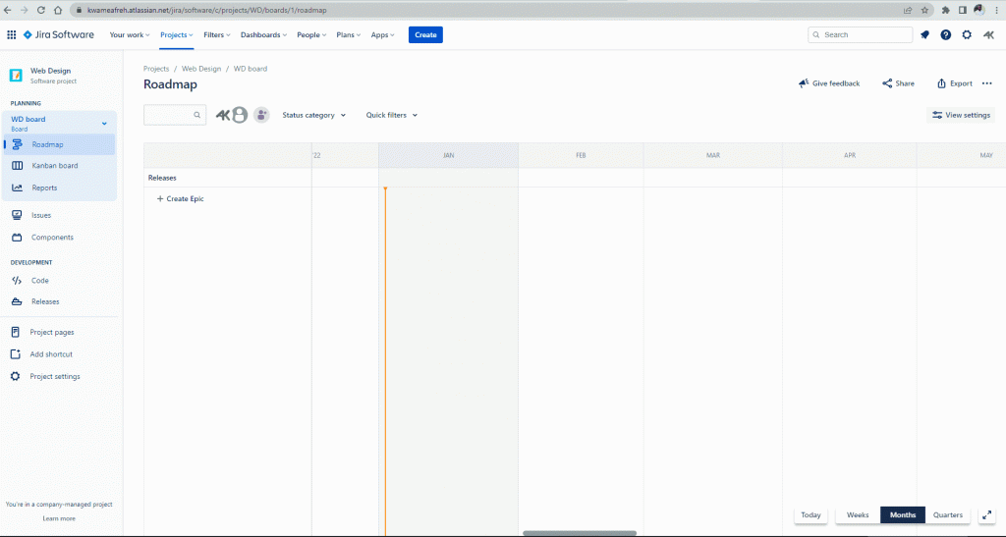This screenshot has height=537, width=1006.
Task: Select Roadmap in the sidebar
Action: (59, 145)
